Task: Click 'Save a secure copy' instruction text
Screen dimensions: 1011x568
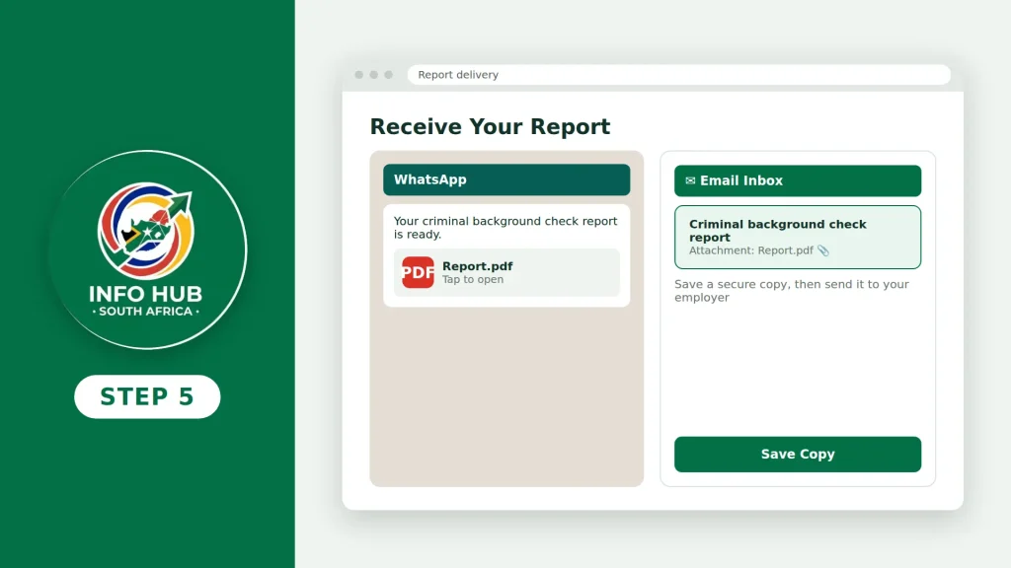Action: point(792,291)
